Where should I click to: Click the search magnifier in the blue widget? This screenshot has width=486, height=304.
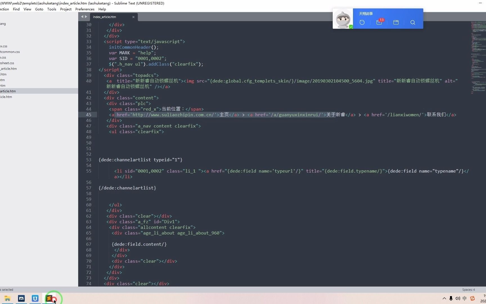click(413, 22)
